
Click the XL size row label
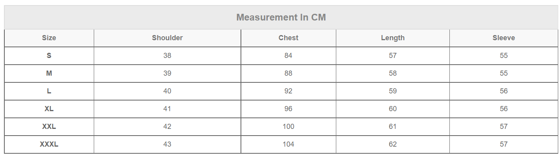click(x=49, y=109)
